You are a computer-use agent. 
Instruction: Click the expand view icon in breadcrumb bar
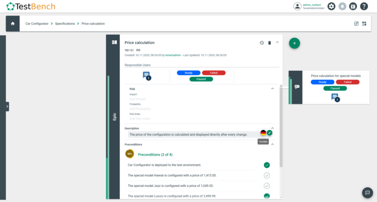356,24
